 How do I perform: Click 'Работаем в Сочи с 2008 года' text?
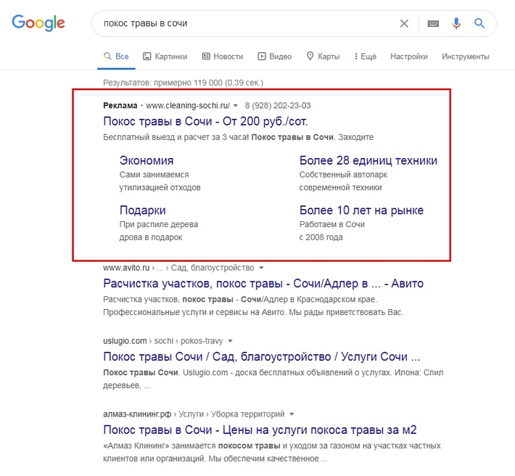click(x=332, y=231)
